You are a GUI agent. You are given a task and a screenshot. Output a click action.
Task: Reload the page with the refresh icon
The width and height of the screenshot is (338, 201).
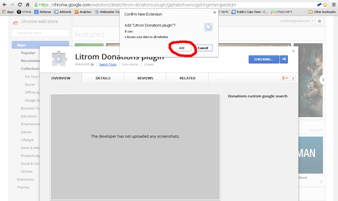coord(20,5)
